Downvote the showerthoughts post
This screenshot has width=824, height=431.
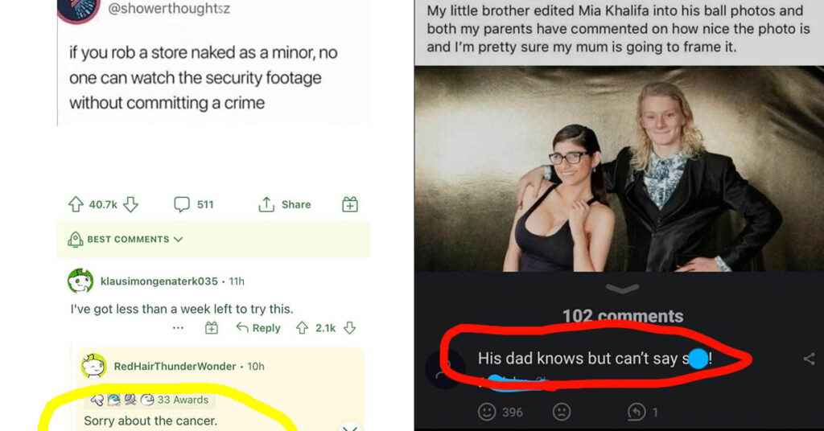(130, 204)
